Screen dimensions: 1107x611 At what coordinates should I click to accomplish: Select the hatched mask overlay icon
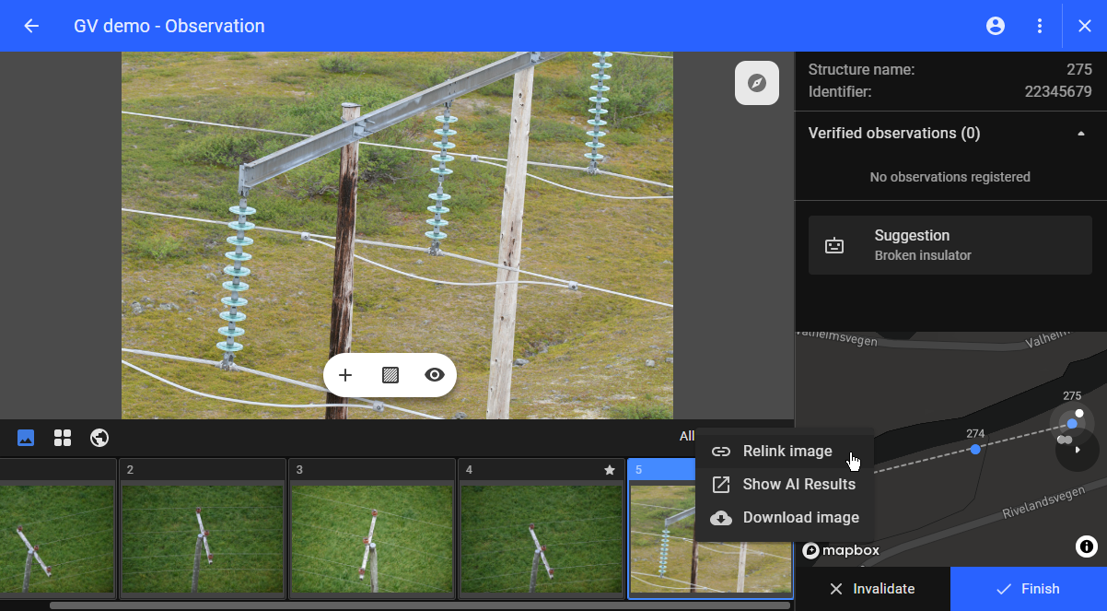point(390,375)
